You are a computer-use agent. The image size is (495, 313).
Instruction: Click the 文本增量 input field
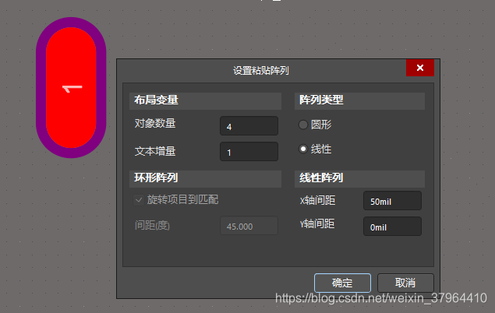pyautogui.click(x=249, y=152)
